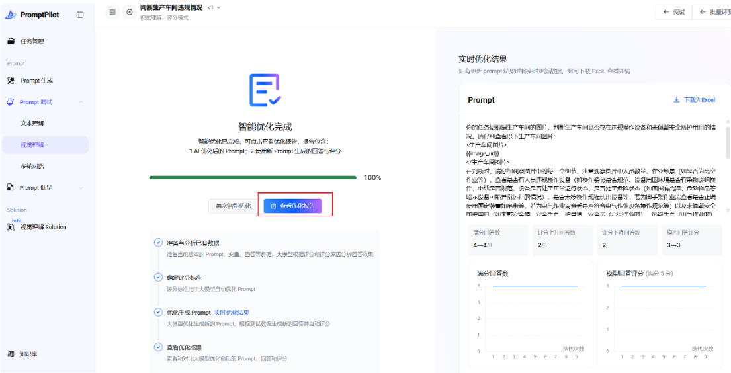The width and height of the screenshot is (731, 373).
Task: Expand the Prompt 批量 menu chevron
Action: pyautogui.click(x=81, y=188)
